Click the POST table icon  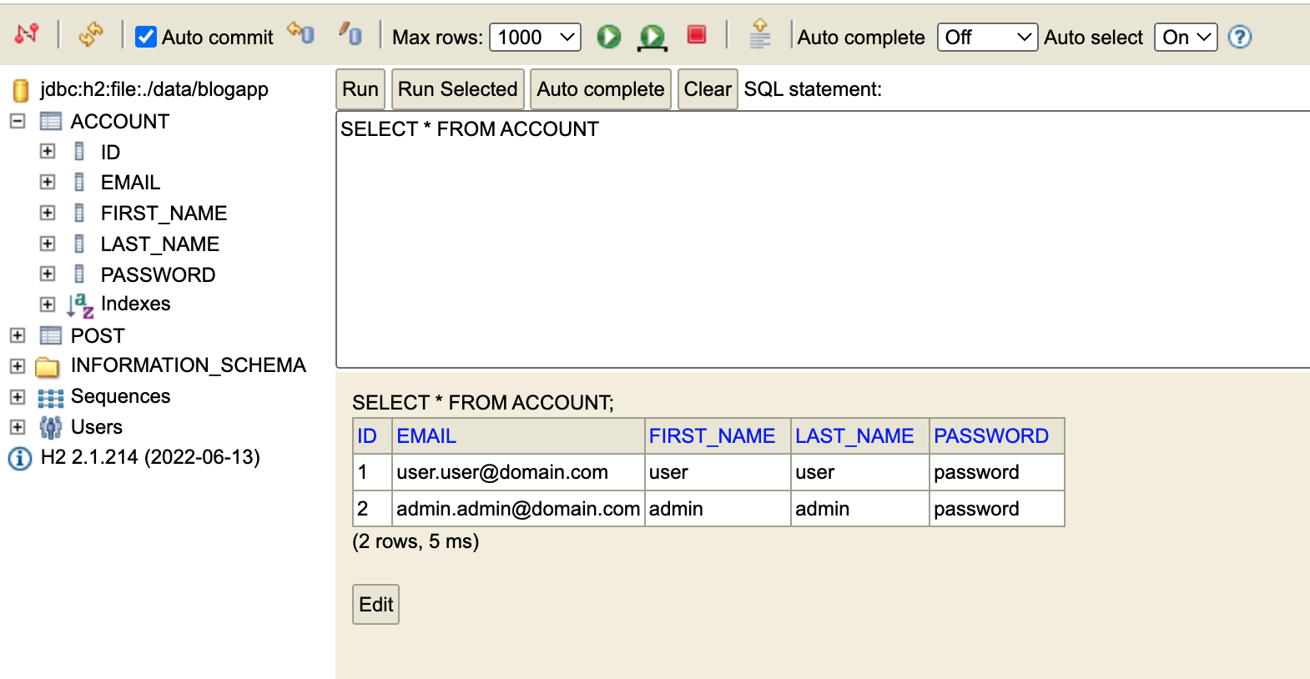[51, 335]
